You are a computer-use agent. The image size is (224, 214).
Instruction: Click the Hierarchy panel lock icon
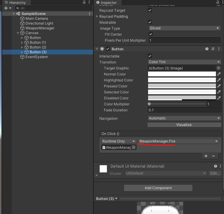tap(84, 2)
